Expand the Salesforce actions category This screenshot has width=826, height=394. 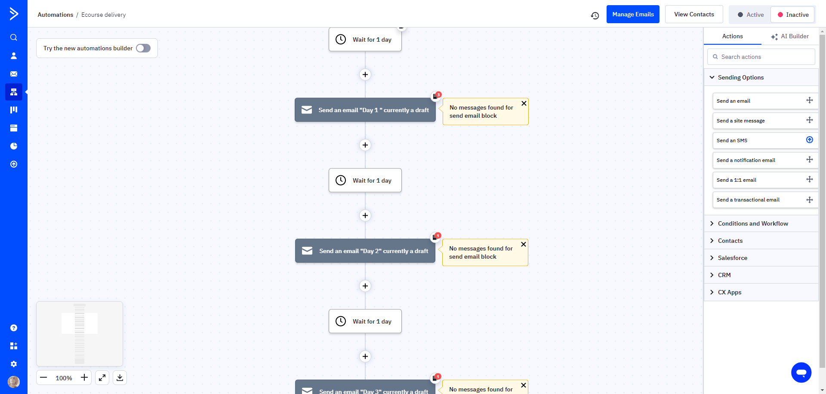[733, 258]
